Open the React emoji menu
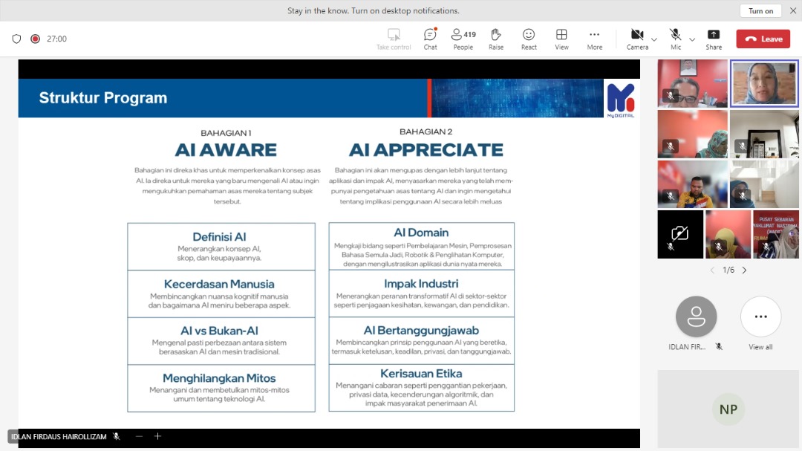Screen dimensions: 802x451 click(x=529, y=39)
